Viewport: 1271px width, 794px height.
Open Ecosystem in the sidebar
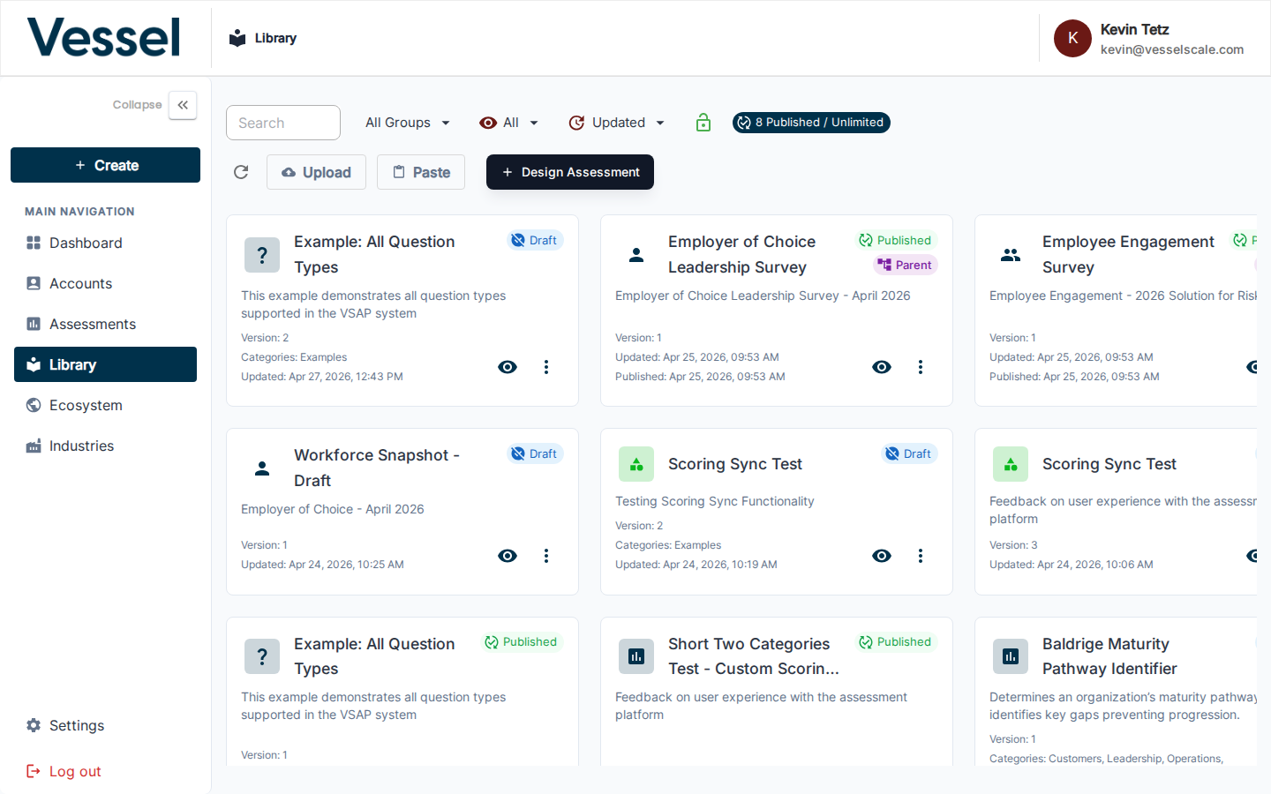tap(105, 405)
